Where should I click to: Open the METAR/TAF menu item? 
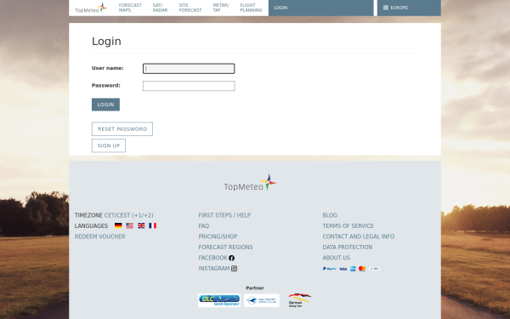pos(221,8)
